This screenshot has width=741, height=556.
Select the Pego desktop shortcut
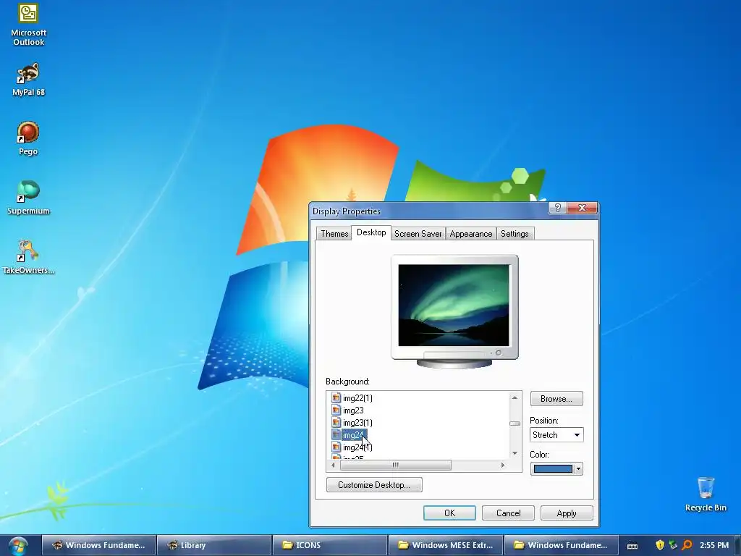(x=28, y=138)
